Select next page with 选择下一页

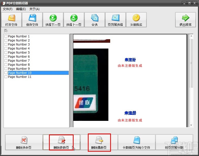[x=53, y=20]
